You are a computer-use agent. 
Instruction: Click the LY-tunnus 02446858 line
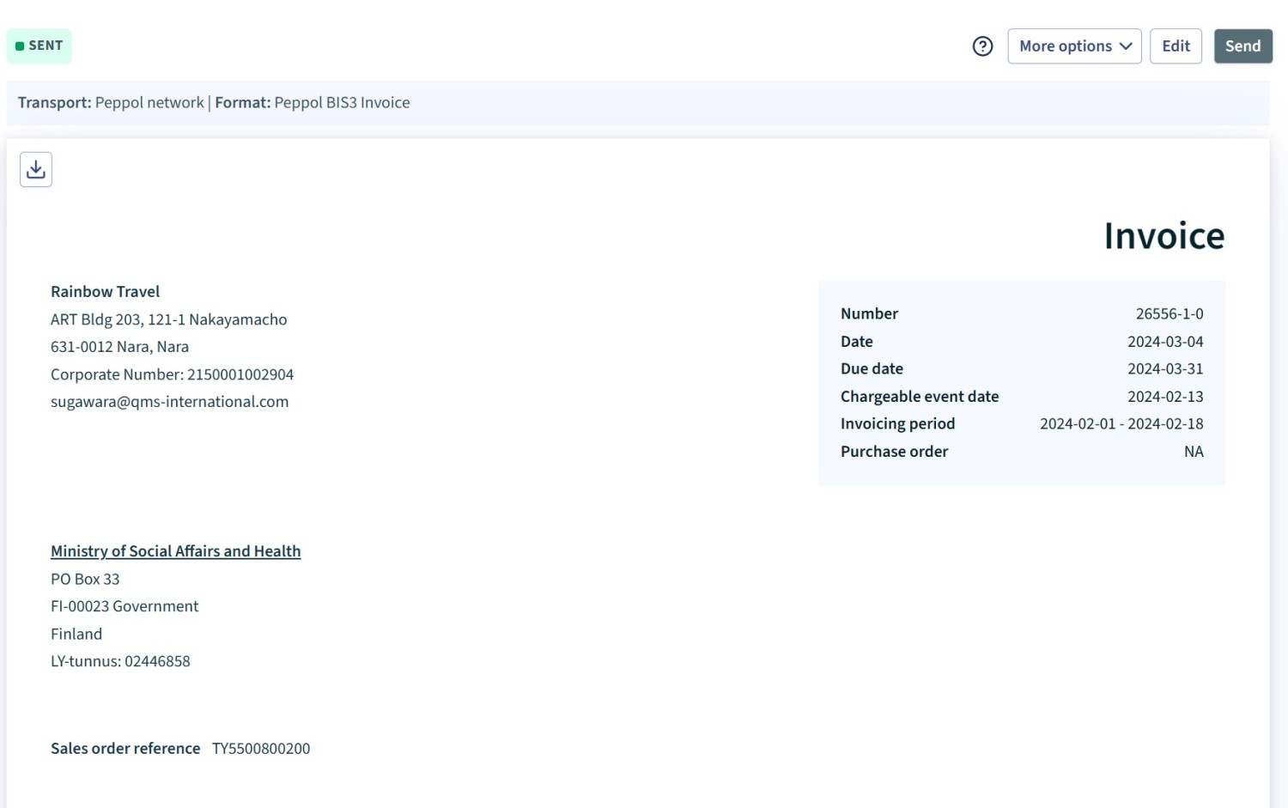[x=120, y=662]
